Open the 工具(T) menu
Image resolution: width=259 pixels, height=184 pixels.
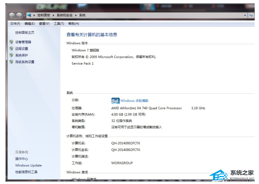(59, 24)
